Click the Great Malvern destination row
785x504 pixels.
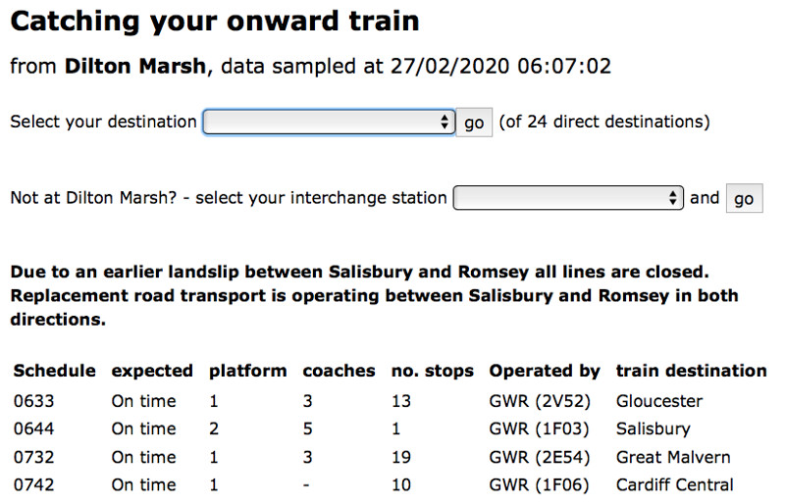click(x=673, y=457)
